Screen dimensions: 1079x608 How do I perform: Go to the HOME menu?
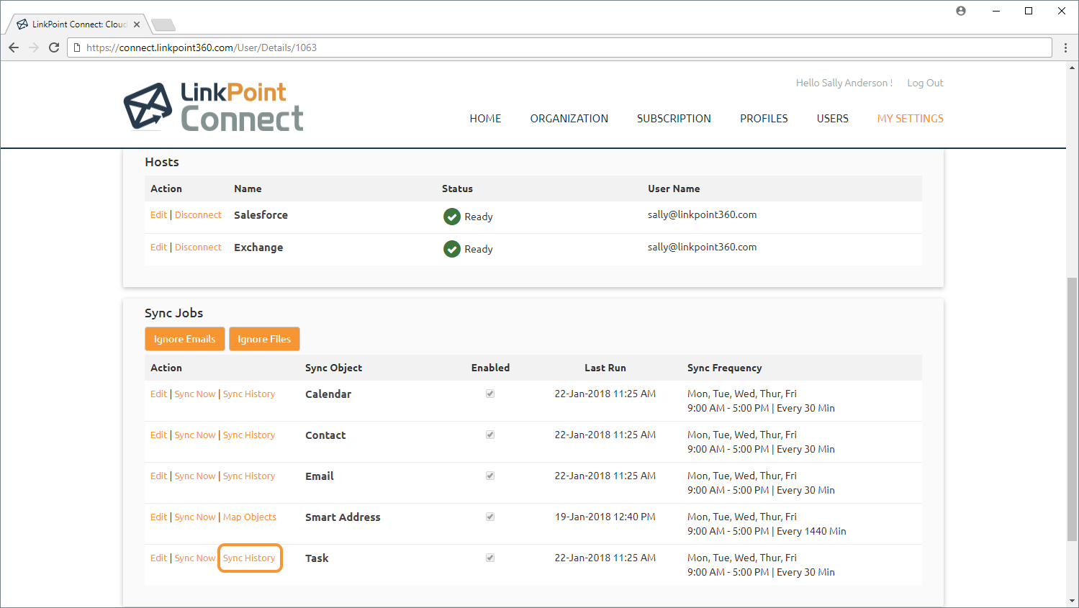click(485, 119)
